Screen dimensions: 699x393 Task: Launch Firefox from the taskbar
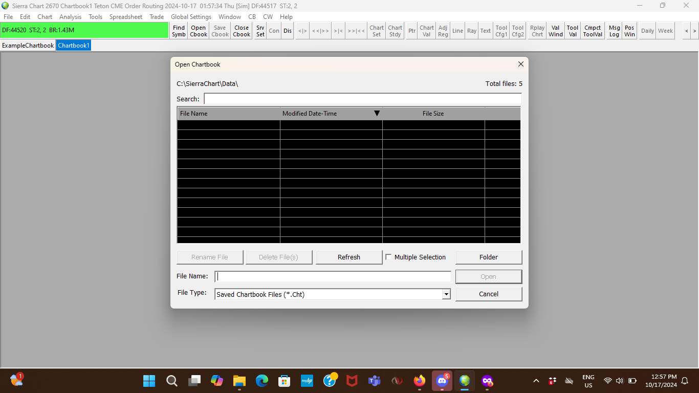[420, 381]
